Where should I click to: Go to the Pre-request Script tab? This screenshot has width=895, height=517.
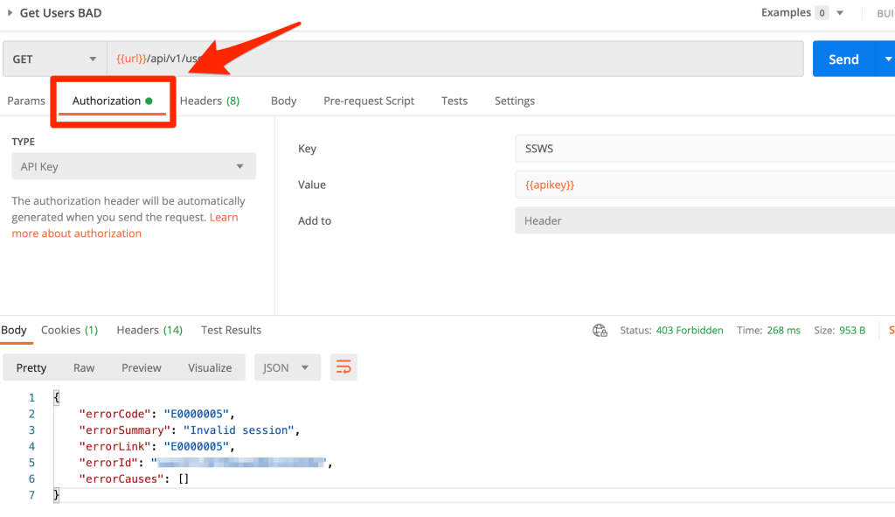369,101
